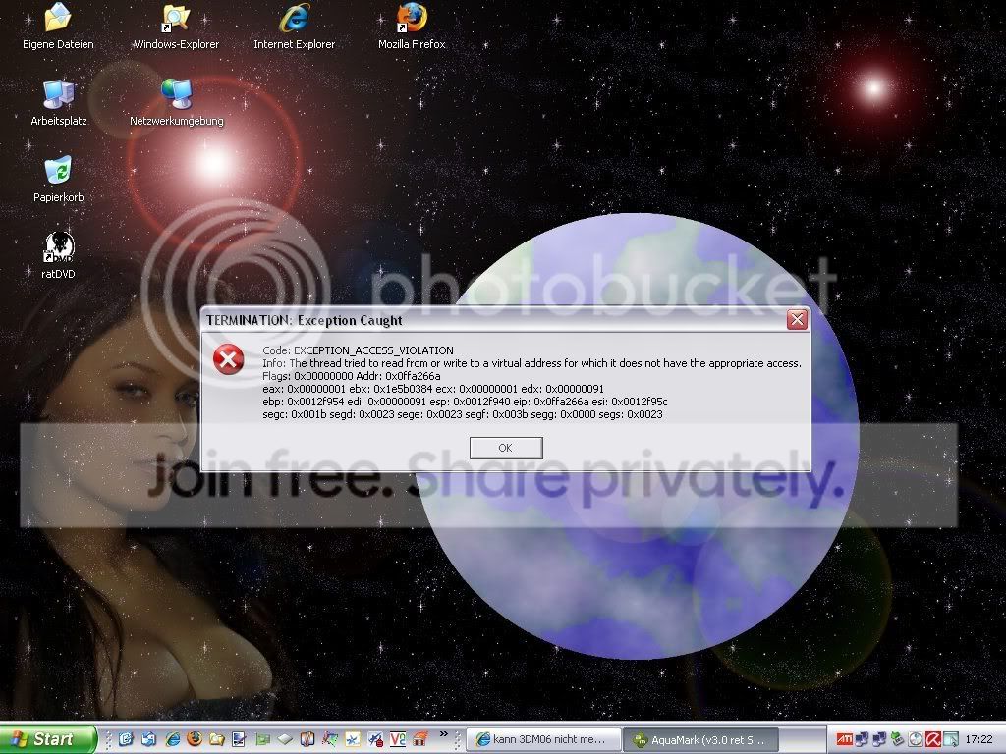The height and width of the screenshot is (754, 1006).
Task: Open the Papierkorb recycle bin
Action: (x=58, y=172)
